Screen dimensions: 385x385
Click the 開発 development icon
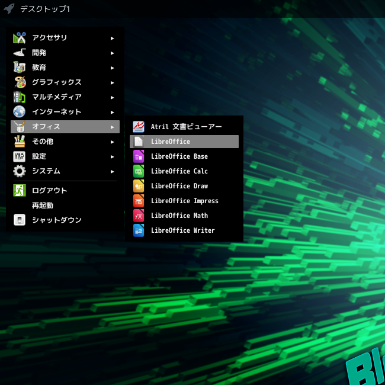click(20, 53)
